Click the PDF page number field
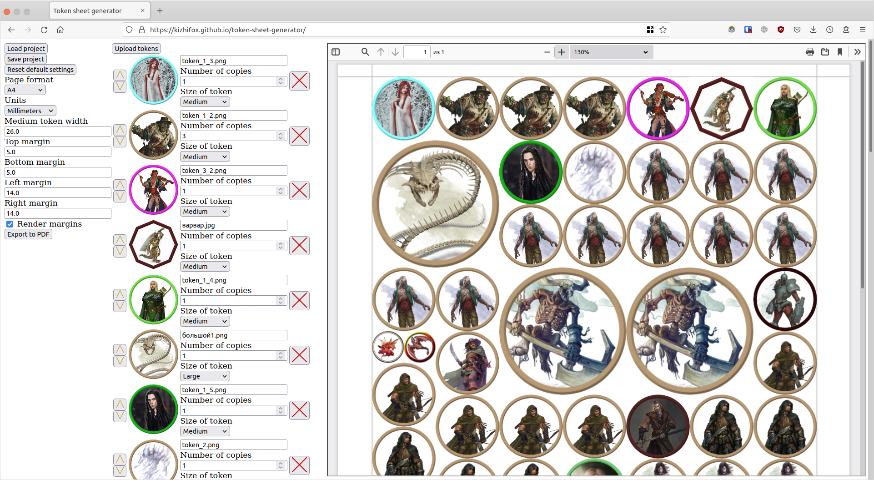The height and width of the screenshot is (480, 874). click(417, 52)
